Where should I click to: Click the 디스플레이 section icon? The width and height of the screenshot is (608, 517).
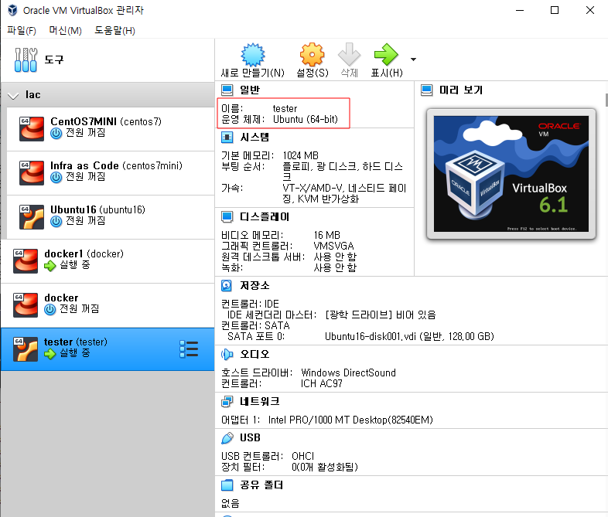click(x=227, y=217)
